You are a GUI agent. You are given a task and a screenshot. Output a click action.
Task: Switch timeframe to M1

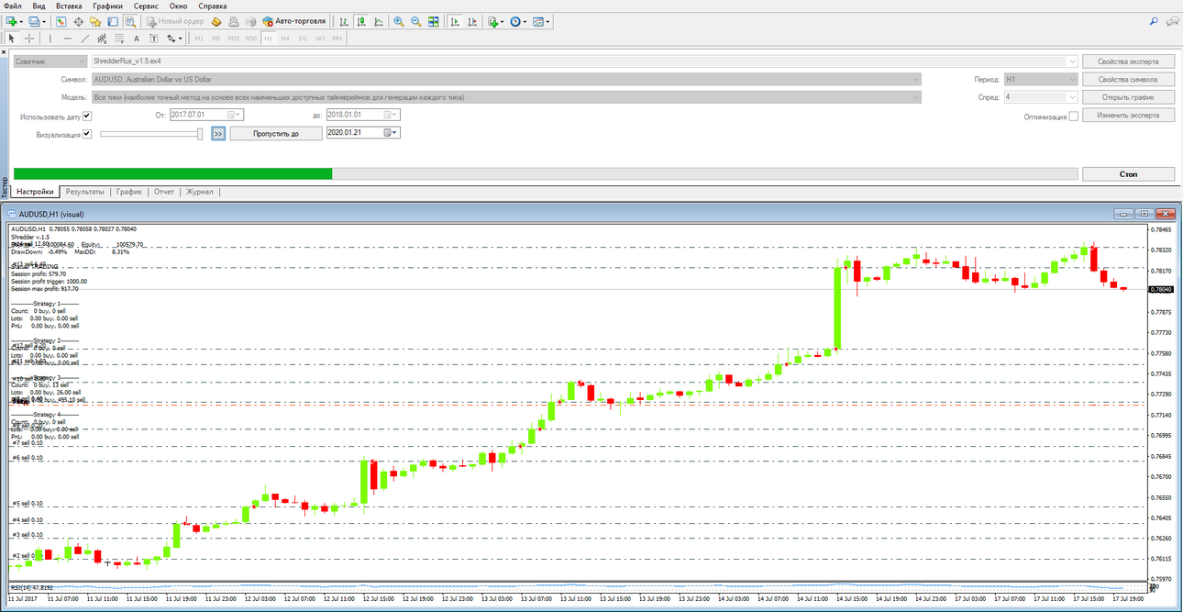[199, 39]
